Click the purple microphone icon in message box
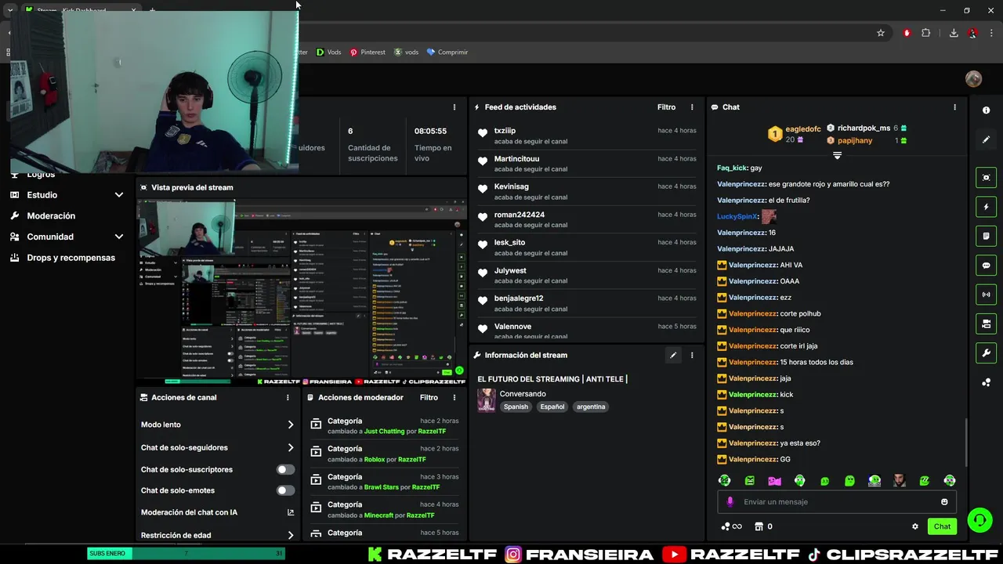 (x=730, y=501)
